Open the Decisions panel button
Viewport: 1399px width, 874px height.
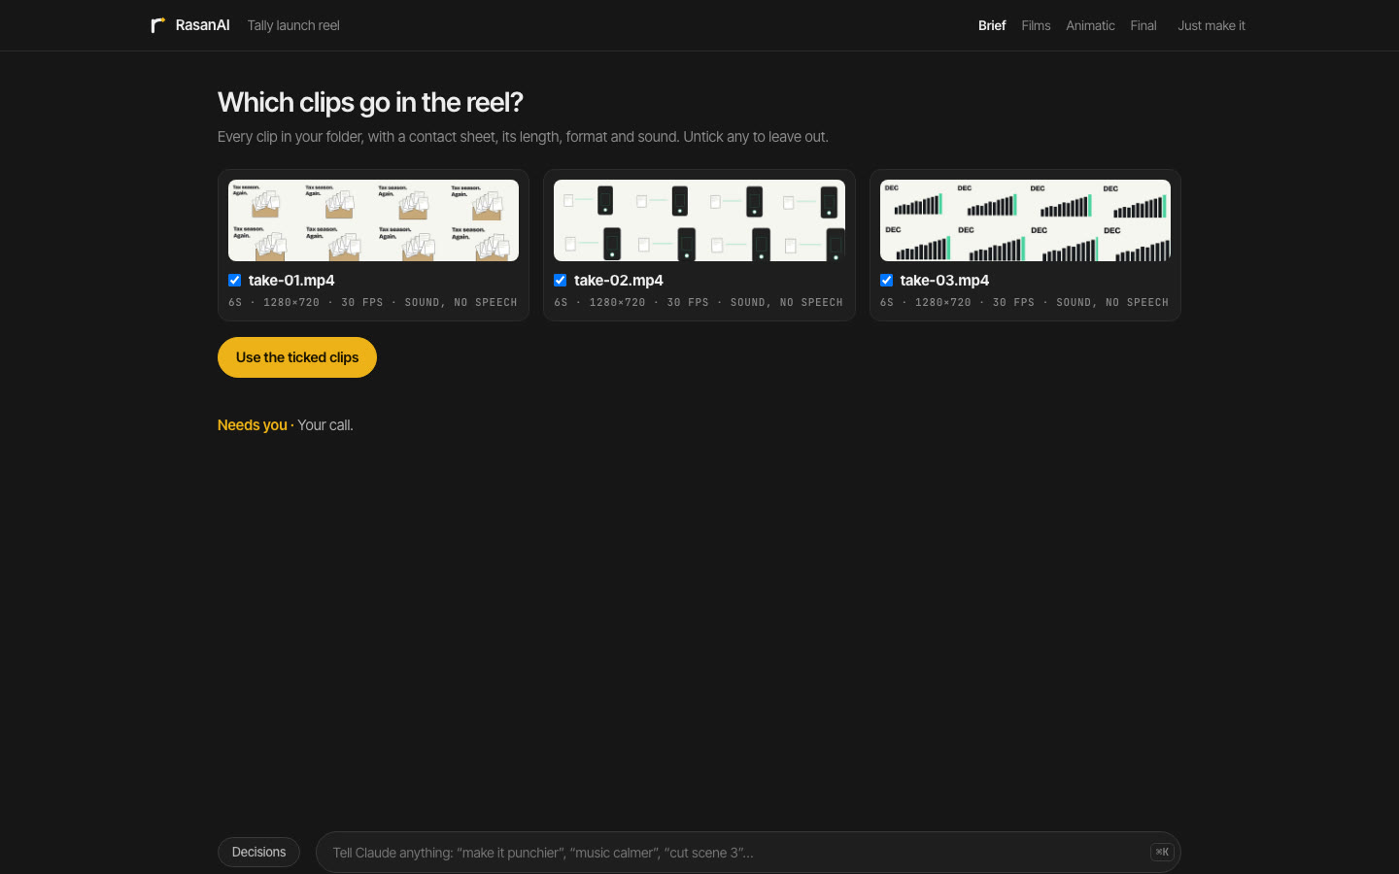258,852
